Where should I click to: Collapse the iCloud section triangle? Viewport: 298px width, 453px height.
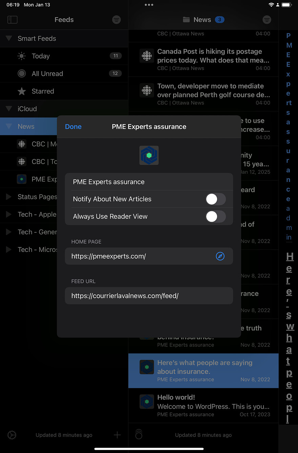pos(9,109)
